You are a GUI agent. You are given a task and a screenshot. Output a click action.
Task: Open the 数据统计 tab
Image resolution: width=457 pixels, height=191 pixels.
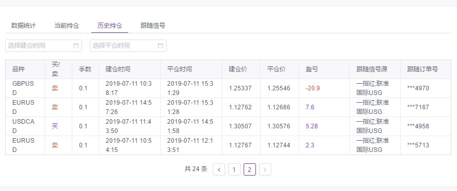pos(24,26)
